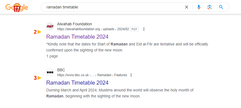The width and height of the screenshot is (241, 108).
Task: Click the '1 page' text under first result
Action: 52,56
